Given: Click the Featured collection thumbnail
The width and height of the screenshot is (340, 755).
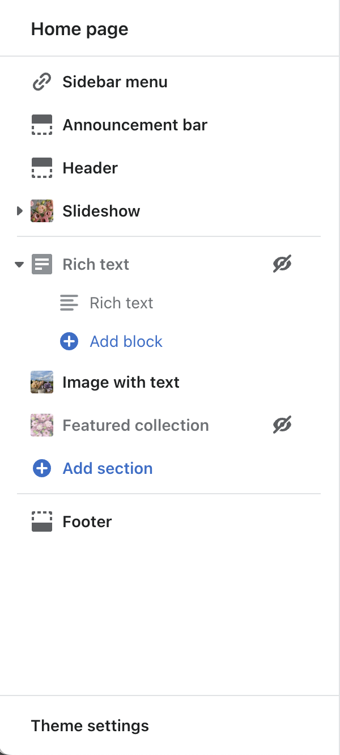Looking at the screenshot, I should click(41, 426).
